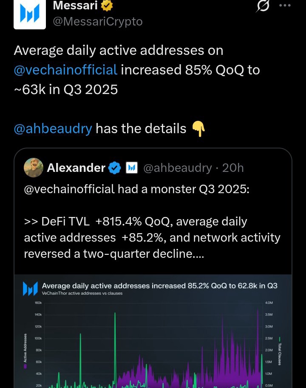Image resolution: width=306 pixels, height=388 pixels.
Task: Tap Messari logo inside chart image
Action: click(30, 288)
